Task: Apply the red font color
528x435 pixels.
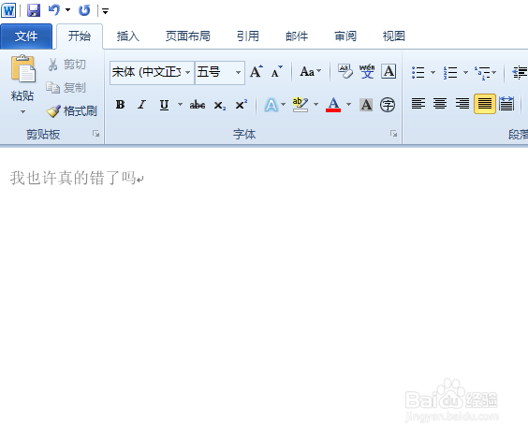Action: [x=333, y=105]
